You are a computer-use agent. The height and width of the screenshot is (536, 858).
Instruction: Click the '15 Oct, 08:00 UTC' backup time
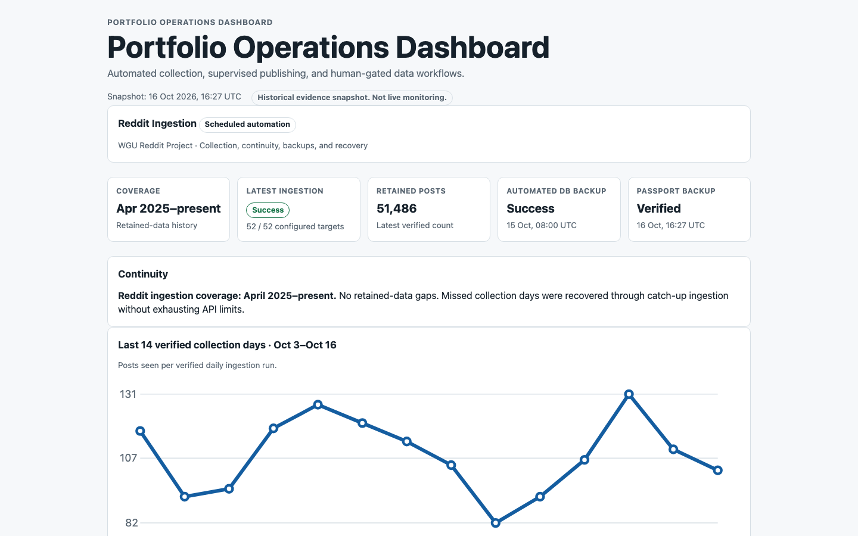point(542,225)
